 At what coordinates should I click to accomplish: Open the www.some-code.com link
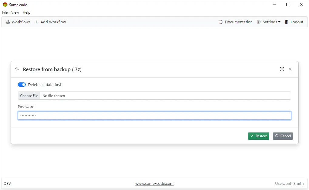tap(154, 183)
